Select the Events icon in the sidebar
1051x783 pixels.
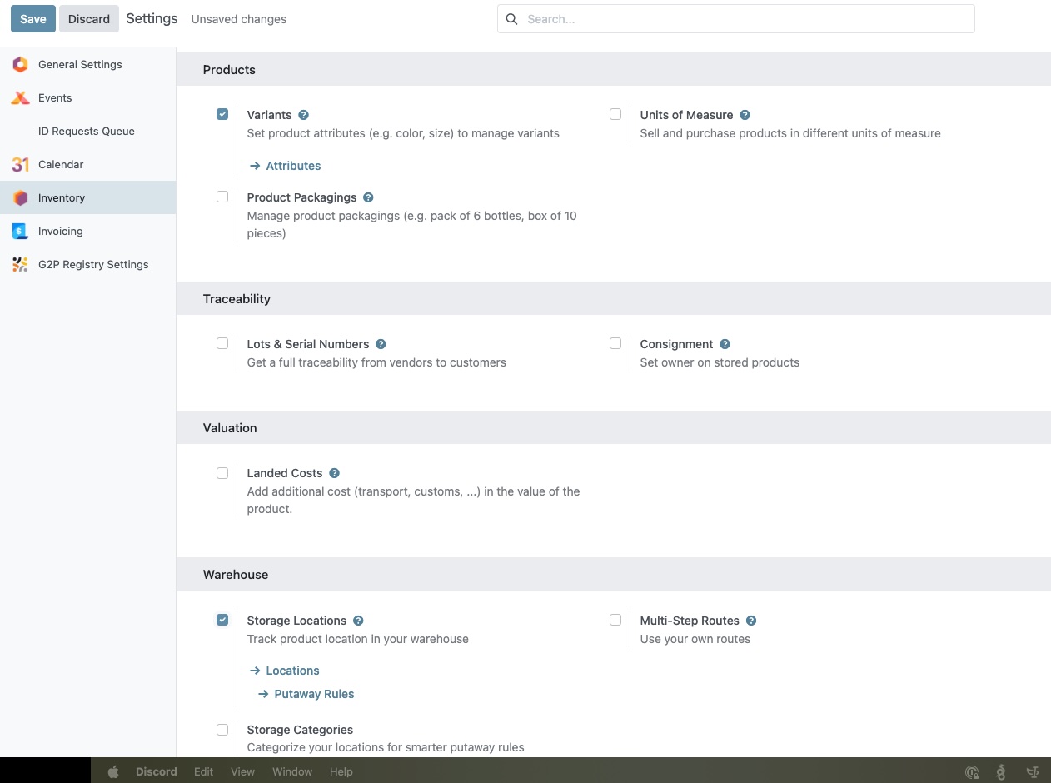pos(20,97)
